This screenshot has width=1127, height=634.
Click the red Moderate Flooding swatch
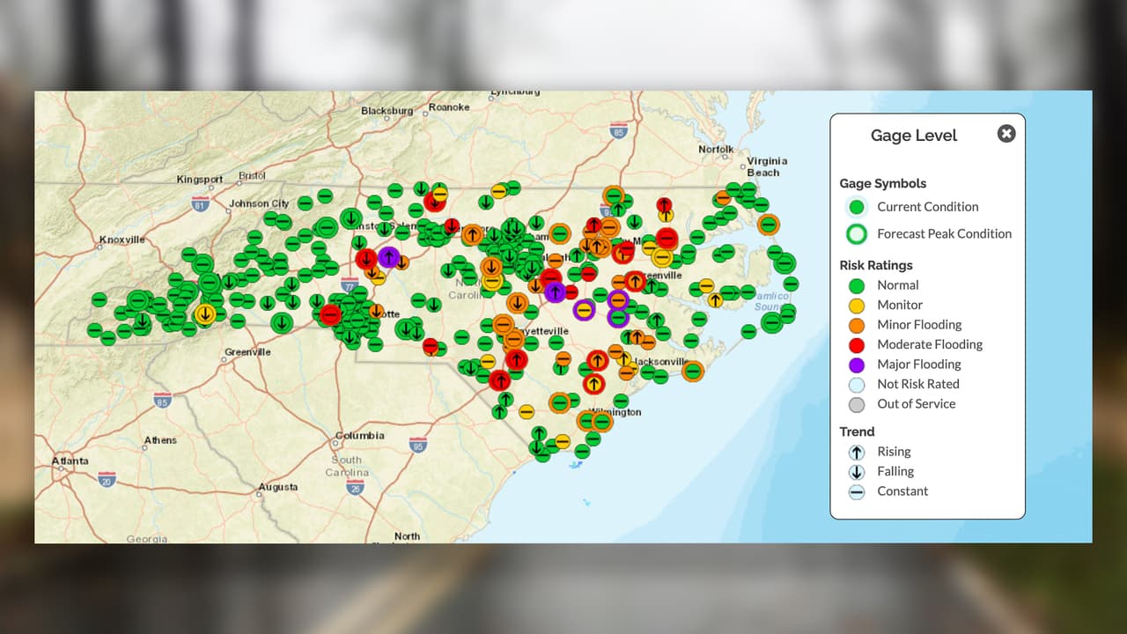[x=857, y=344]
